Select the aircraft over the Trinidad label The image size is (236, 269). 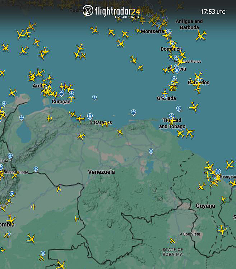point(172,121)
